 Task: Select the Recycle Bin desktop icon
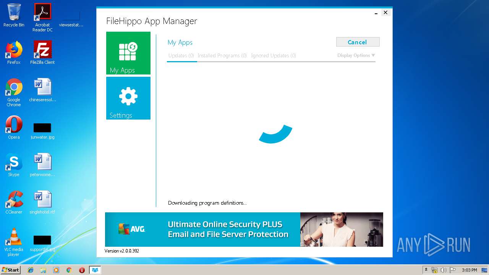[x=14, y=15]
